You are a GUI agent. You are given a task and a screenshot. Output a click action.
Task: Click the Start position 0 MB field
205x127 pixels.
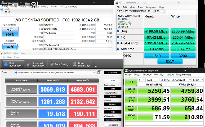[x=113, y=89]
